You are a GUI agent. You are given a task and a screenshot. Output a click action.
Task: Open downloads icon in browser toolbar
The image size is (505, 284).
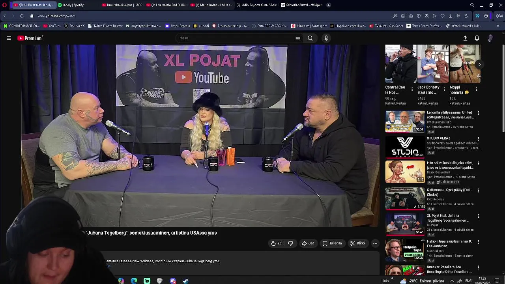[450, 16]
